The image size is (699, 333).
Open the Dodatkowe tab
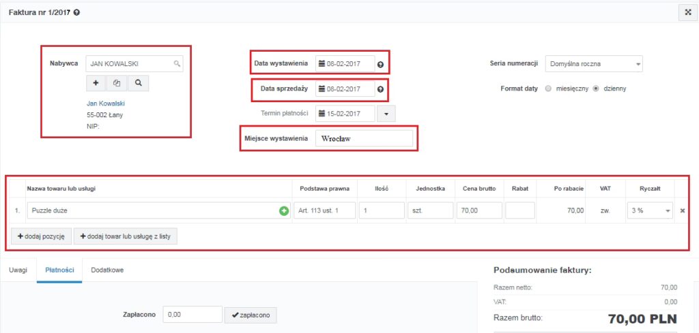point(107,270)
